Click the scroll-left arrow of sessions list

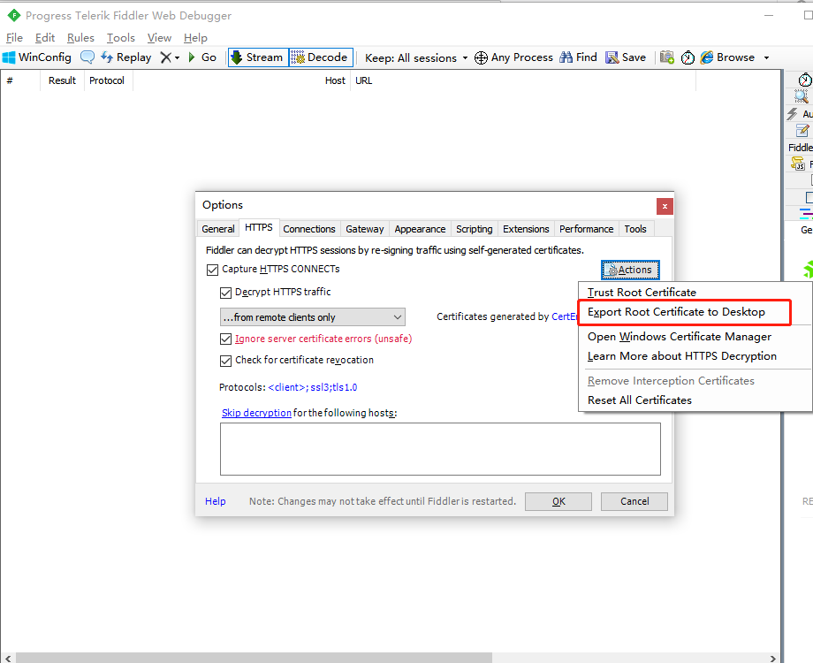tap(7, 658)
